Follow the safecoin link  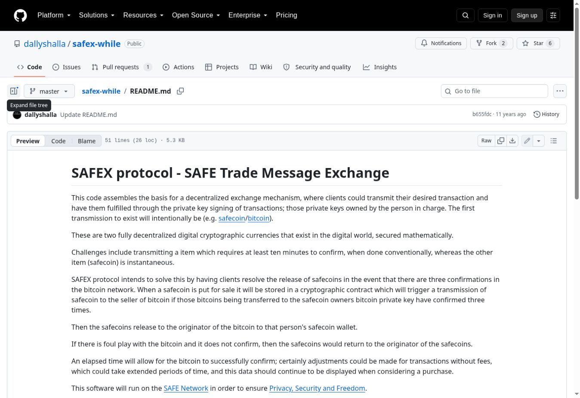tap(232, 218)
